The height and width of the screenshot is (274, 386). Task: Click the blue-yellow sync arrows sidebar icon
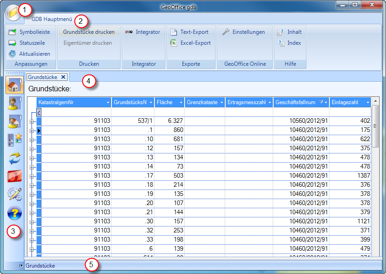pyautogui.click(x=15, y=158)
